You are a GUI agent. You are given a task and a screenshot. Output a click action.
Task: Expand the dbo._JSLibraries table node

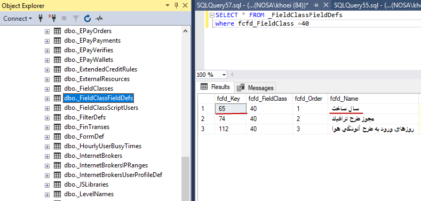point(47,185)
